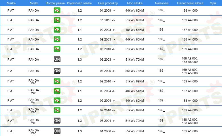Viewport: 222px width, 136px height.
Task: Click 44kW / 60KM in the 04.2009 row
Action: [x=135, y=10]
